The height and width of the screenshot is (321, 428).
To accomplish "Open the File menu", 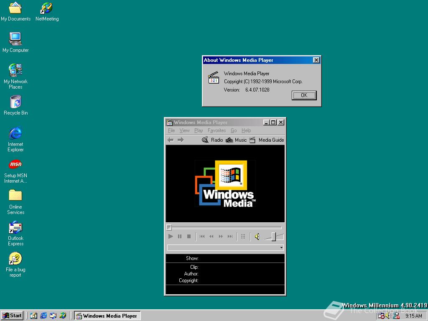I will tap(171, 130).
